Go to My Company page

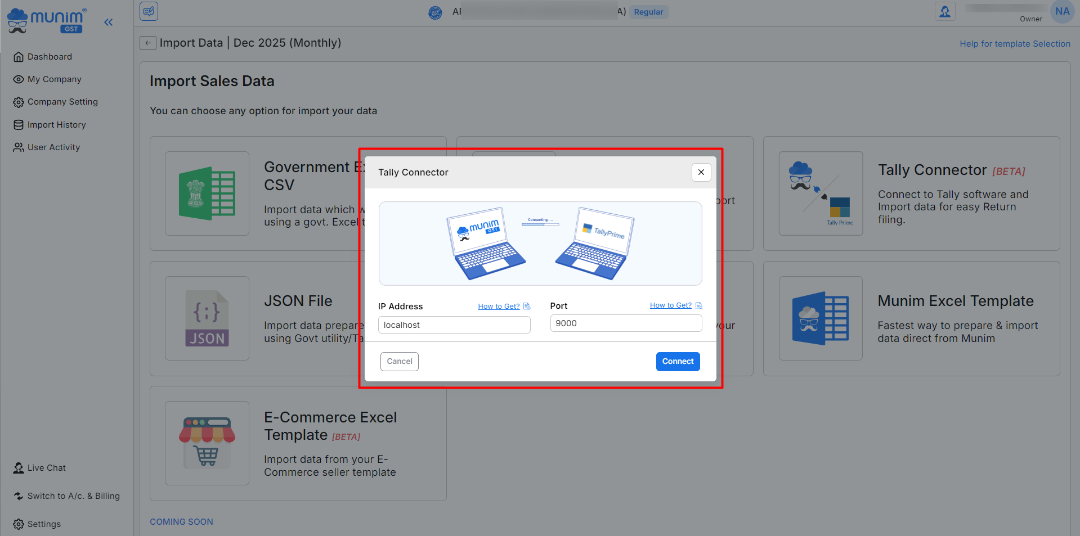[x=54, y=79]
